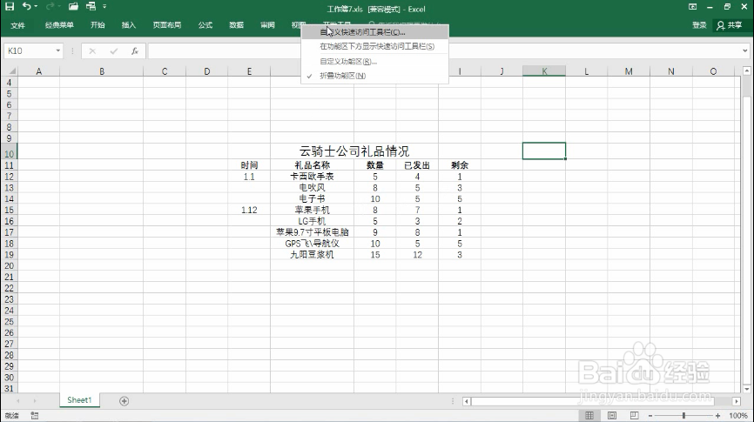Switch to the 页面布局 Page Layout tab
This screenshot has height=422, width=754.
pos(167,25)
